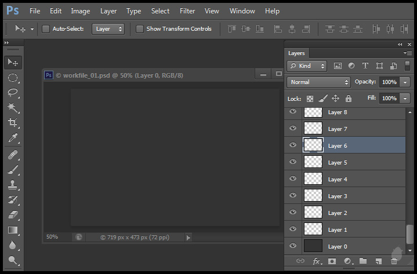Select the Elliptical Marquee tool

[x=12, y=78]
